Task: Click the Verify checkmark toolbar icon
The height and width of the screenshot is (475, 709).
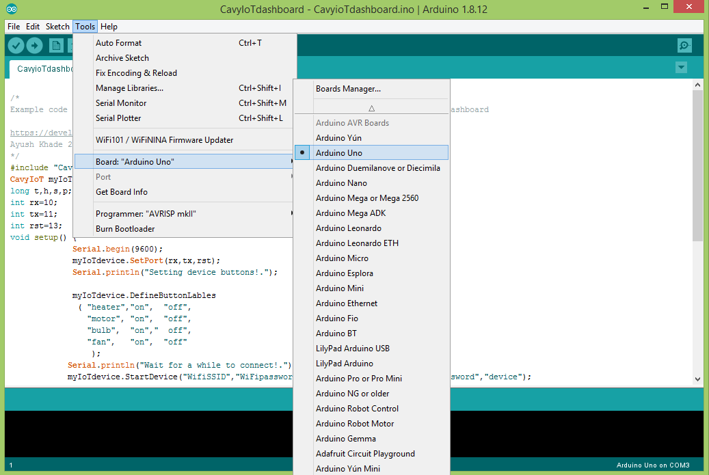Action: pyautogui.click(x=16, y=46)
